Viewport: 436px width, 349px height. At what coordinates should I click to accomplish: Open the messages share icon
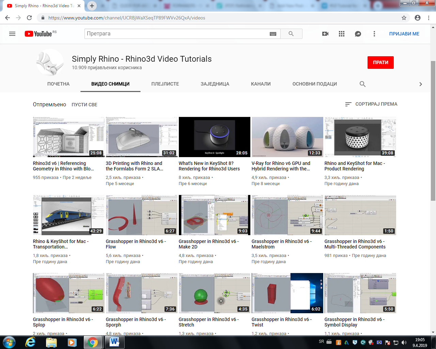pos(358,34)
